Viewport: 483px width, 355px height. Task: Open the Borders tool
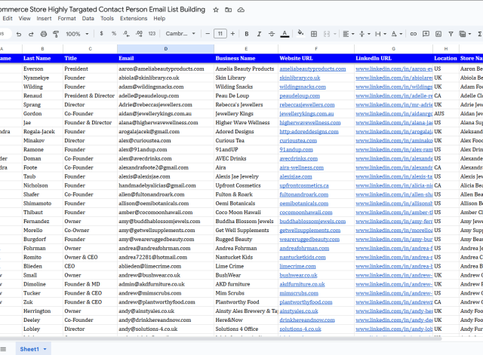(314, 34)
